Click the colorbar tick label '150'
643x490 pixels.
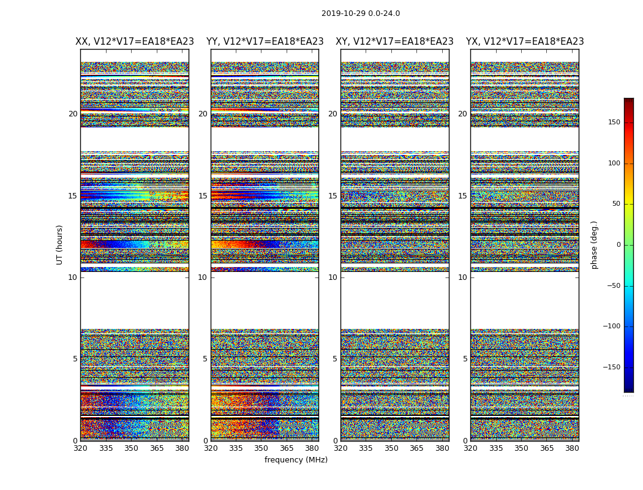click(x=614, y=122)
